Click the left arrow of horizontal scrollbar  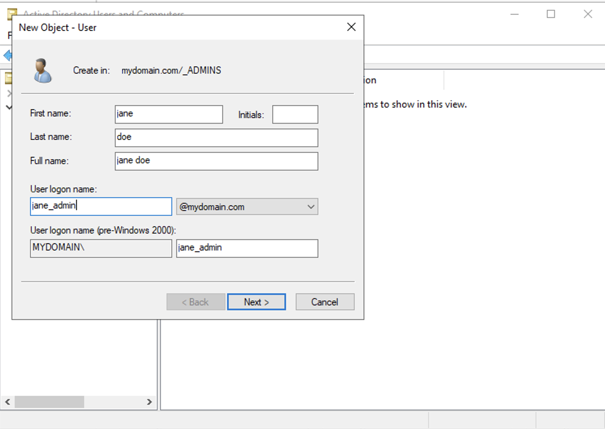8,402
